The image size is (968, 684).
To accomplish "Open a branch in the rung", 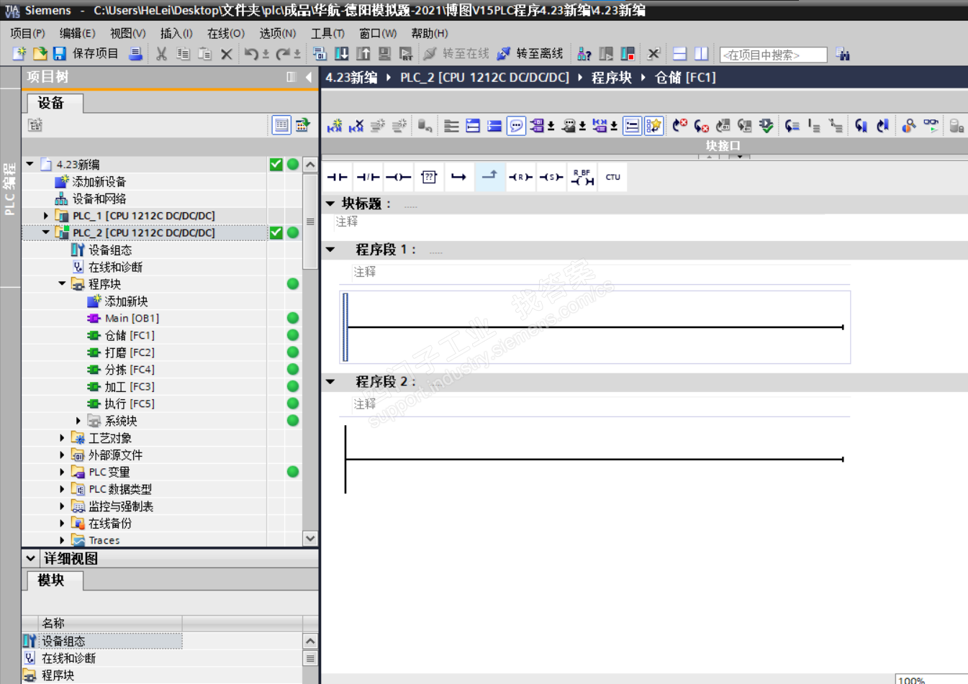I will click(x=459, y=177).
